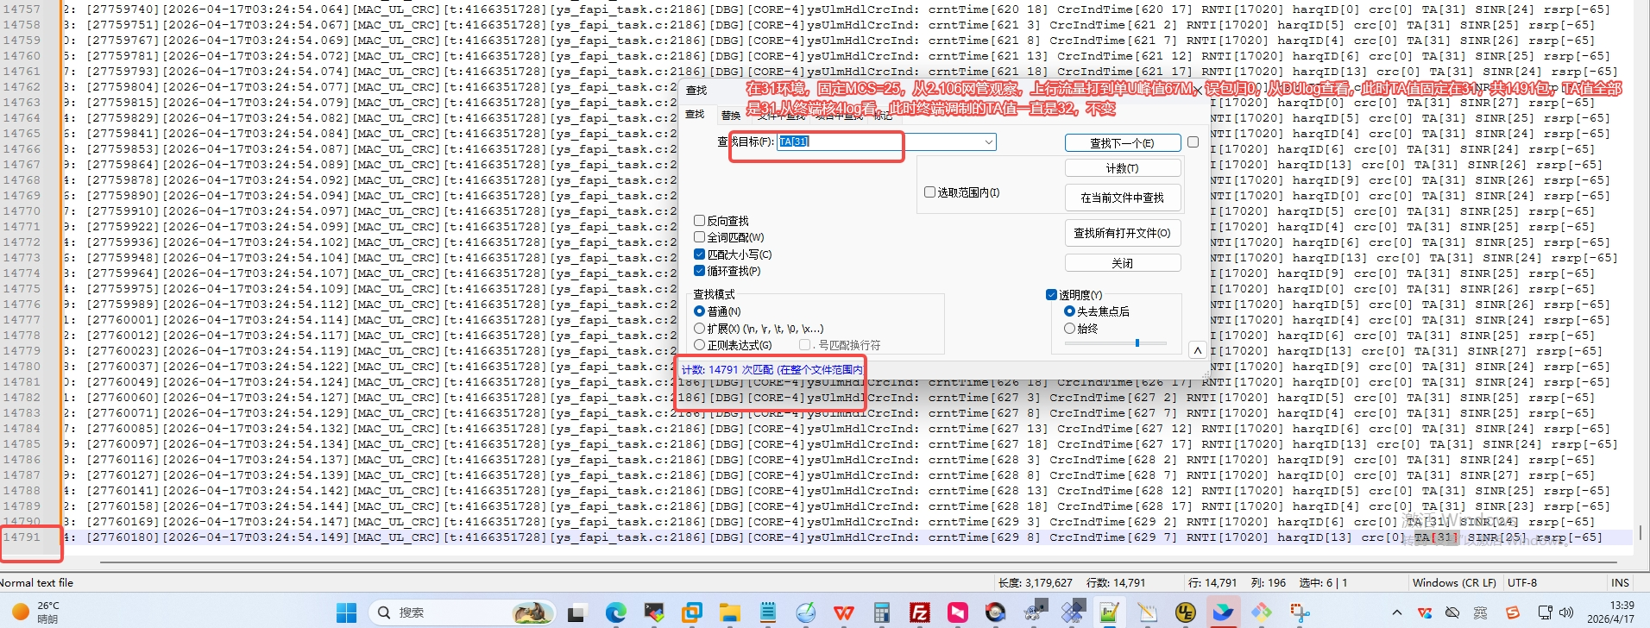
Task: Open WPS Office from the taskbar
Action: [843, 612]
